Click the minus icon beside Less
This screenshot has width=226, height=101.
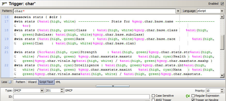tap(10, 82)
